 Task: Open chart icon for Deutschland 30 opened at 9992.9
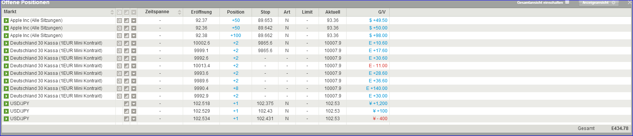pos(126,96)
